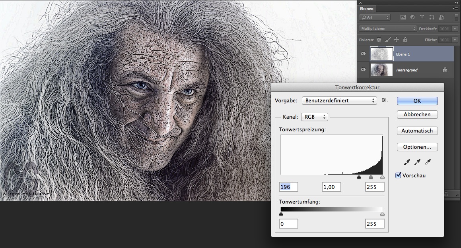Click the smart object filter icon
The image size is (461, 248).
pos(441,17)
